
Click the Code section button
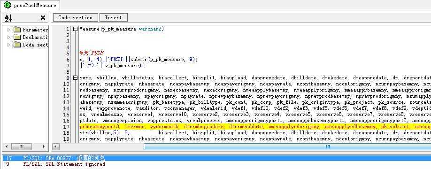pyautogui.click(x=75, y=17)
